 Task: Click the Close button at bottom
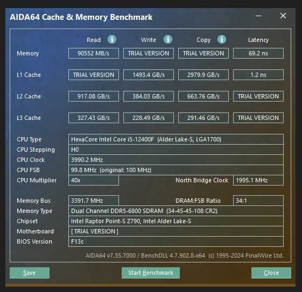click(271, 273)
